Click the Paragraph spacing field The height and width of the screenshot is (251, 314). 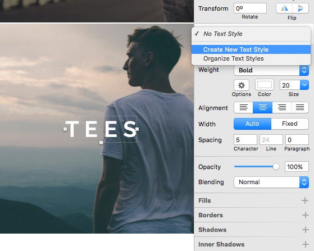point(297,140)
